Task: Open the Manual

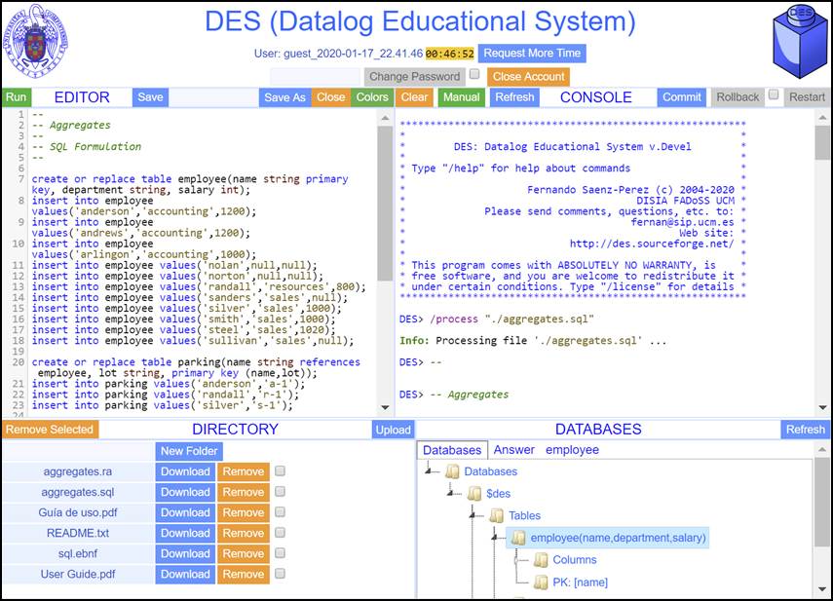Action: click(x=462, y=97)
